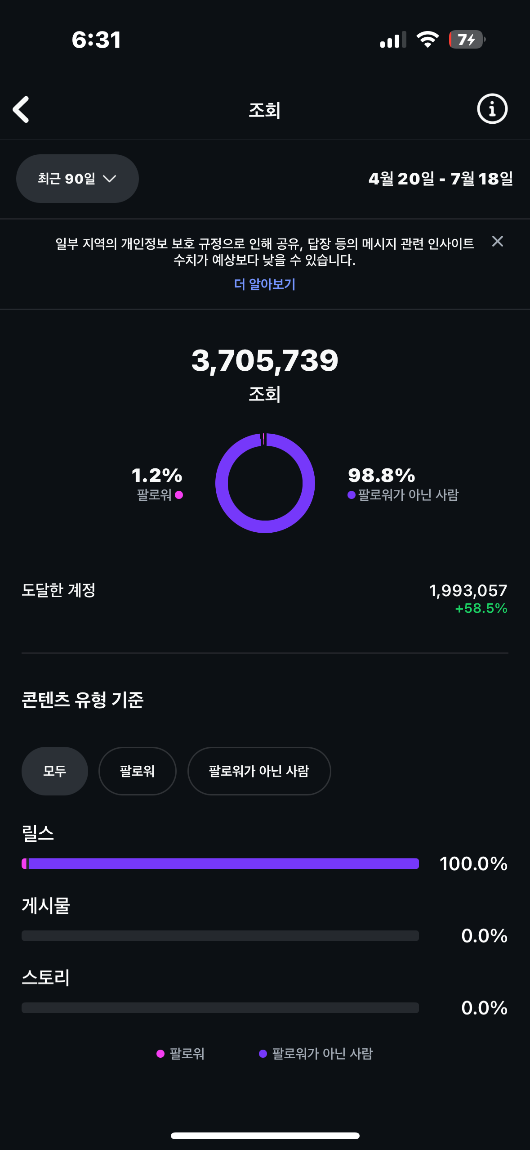Tap the back arrow icon
530x1150 pixels.
pyautogui.click(x=21, y=109)
